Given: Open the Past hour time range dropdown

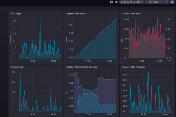Looking at the screenshot, I should [x=157, y=2].
